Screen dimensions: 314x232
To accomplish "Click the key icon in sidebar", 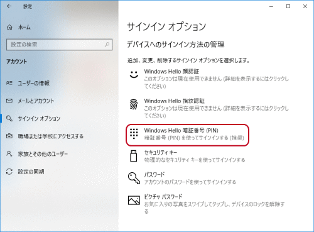I will coord(9,118).
